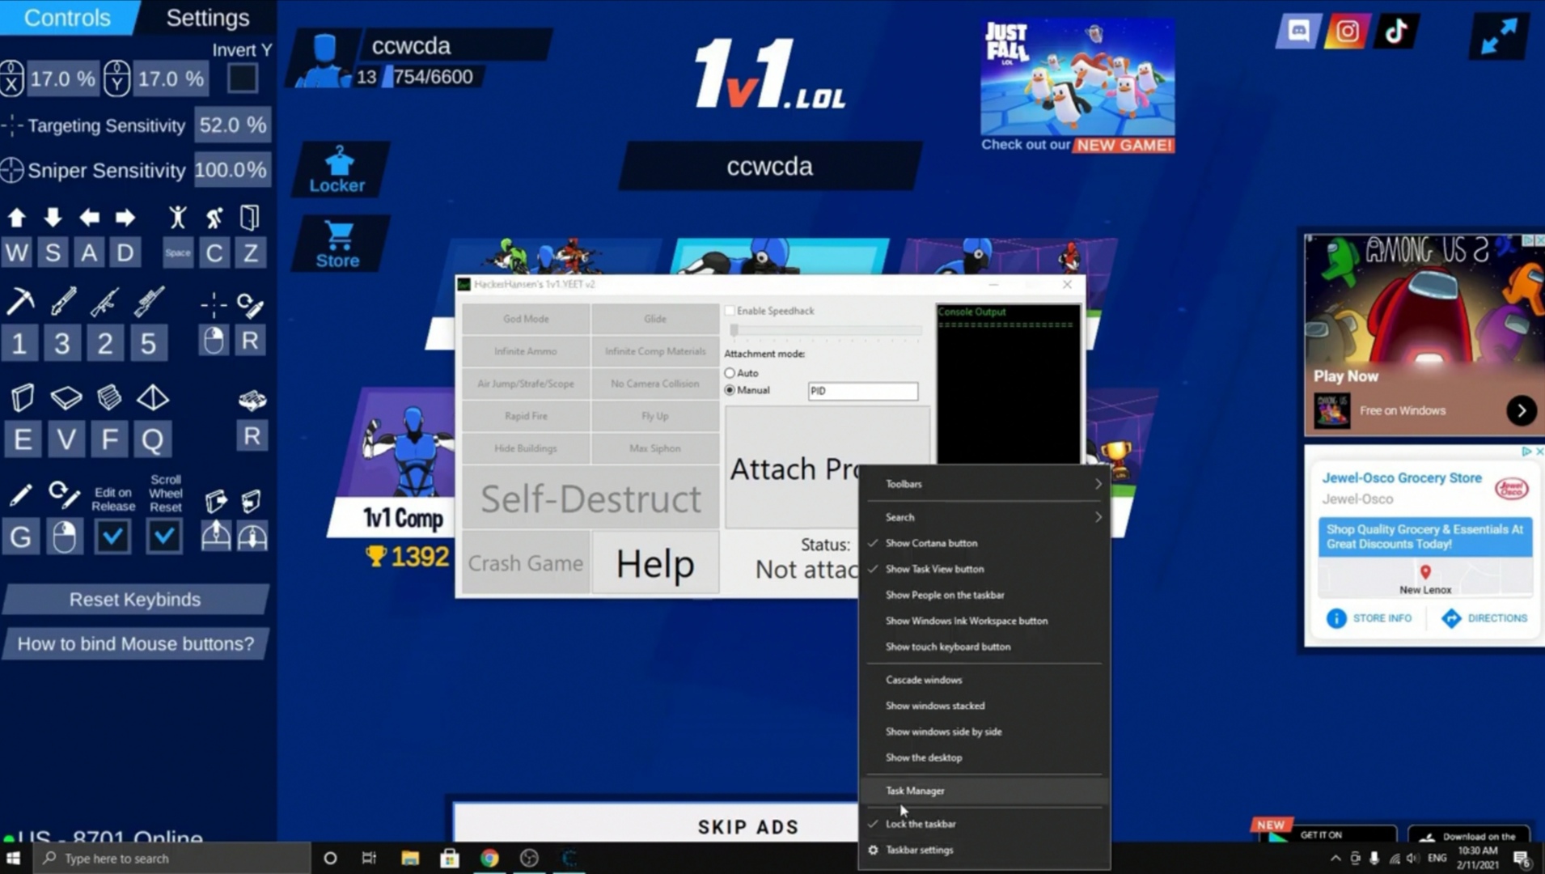This screenshot has height=874, width=1545.
Task: Toggle Show Task View button entry
Action: [x=984, y=569]
